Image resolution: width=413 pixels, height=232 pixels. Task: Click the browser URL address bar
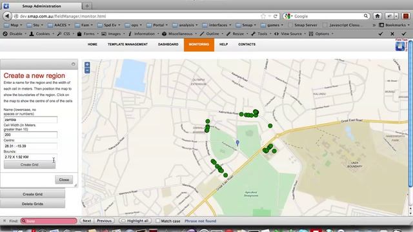pos(137,16)
